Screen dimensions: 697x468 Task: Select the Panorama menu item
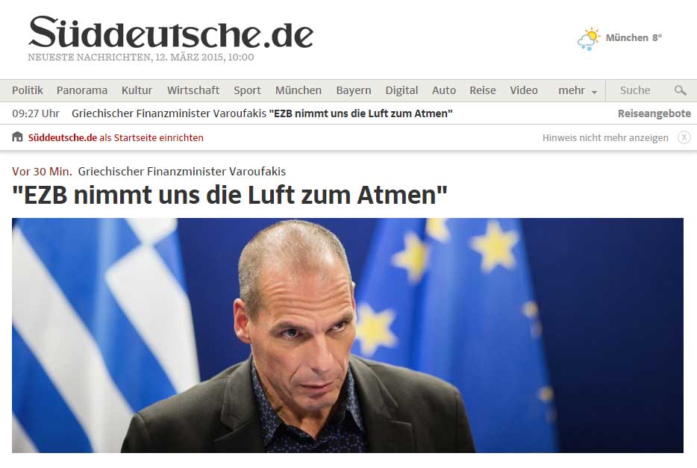(x=82, y=90)
